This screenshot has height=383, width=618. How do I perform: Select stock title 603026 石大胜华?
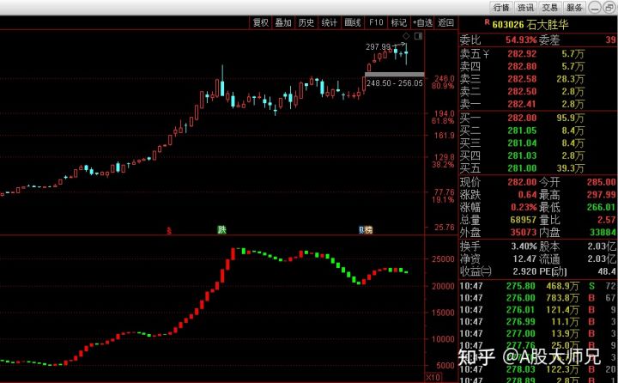pyautogui.click(x=530, y=25)
